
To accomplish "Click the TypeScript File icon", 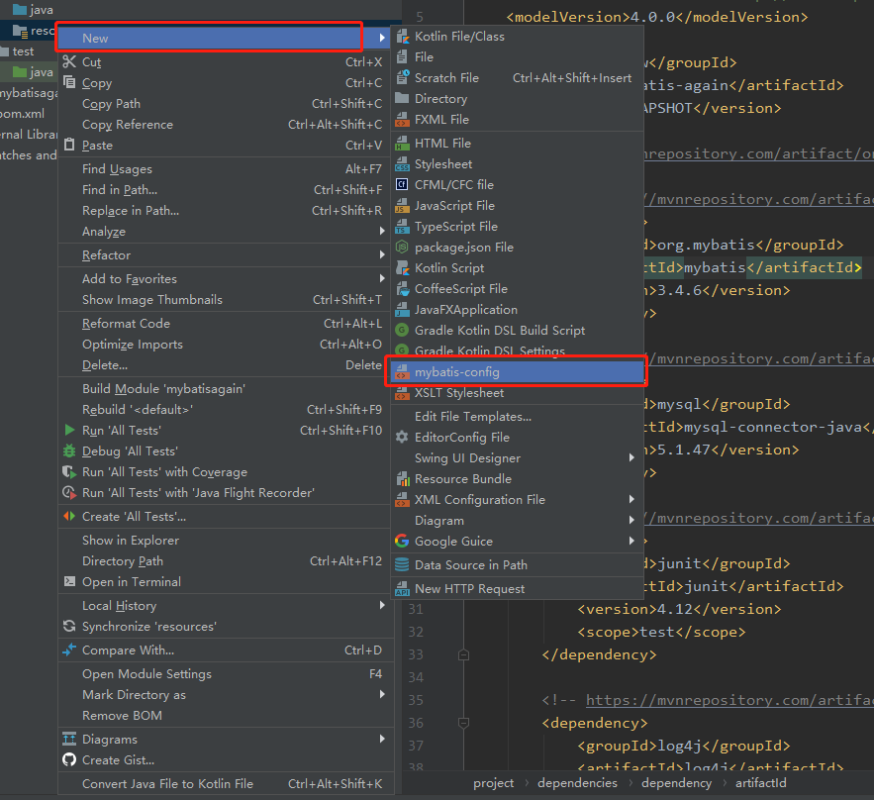I will 402,227.
